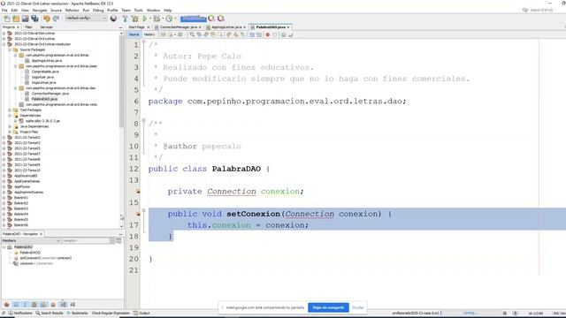Image resolution: width=566 pixels, height=318 pixels.
Task: Open the Run Project dropdown arrow
Action: [149, 19]
